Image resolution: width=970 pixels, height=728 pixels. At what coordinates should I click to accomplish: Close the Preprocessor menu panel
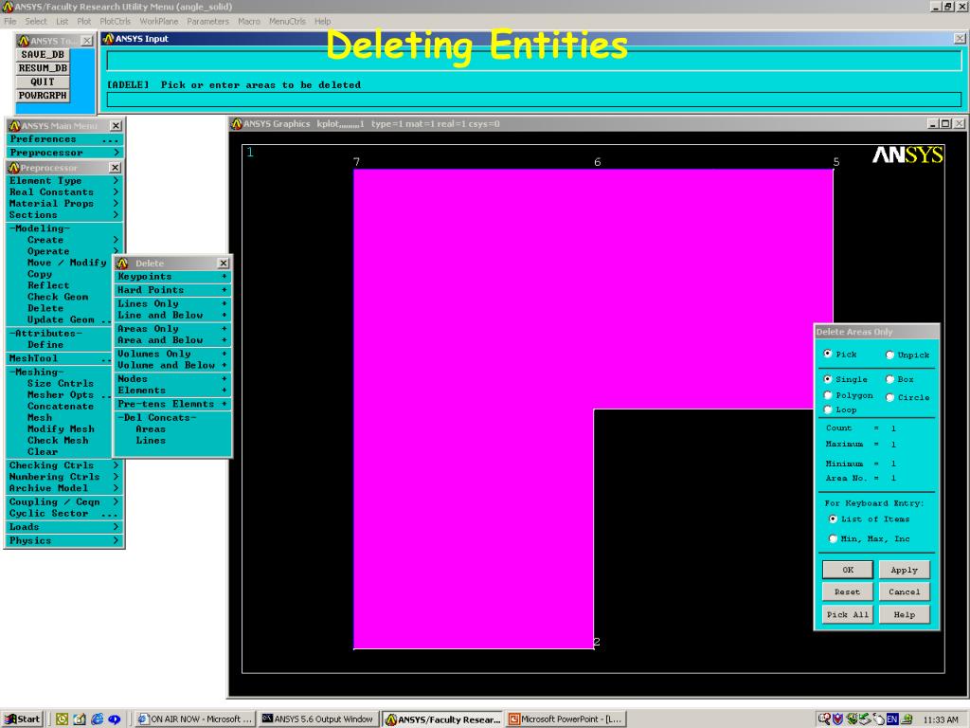115,168
